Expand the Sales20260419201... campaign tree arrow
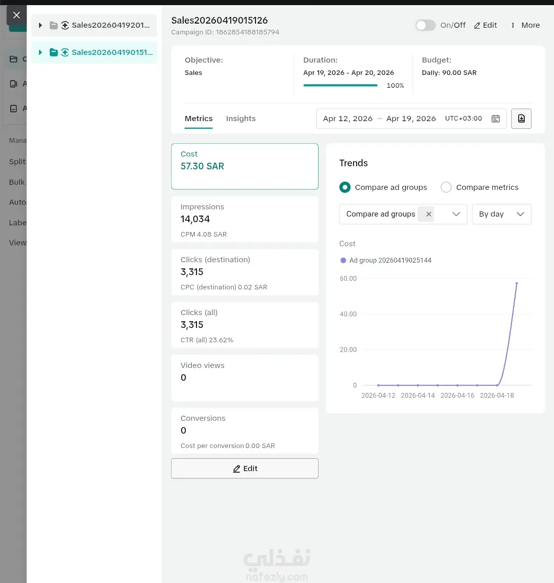Screen dimensions: 554x583 tap(40, 25)
